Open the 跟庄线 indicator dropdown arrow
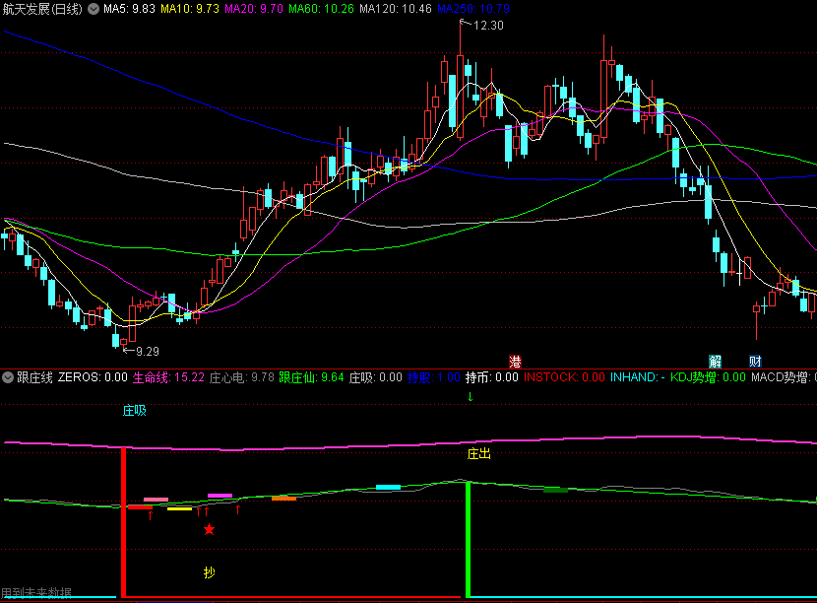The width and height of the screenshot is (817, 603). 8,377
